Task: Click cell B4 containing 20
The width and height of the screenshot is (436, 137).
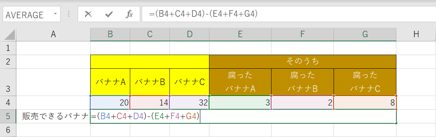Action: tap(110, 102)
